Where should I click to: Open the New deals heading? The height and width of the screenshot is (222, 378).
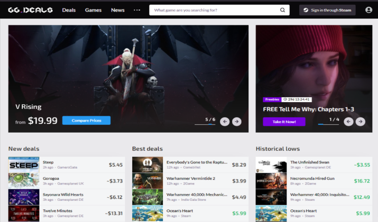[x=24, y=149]
